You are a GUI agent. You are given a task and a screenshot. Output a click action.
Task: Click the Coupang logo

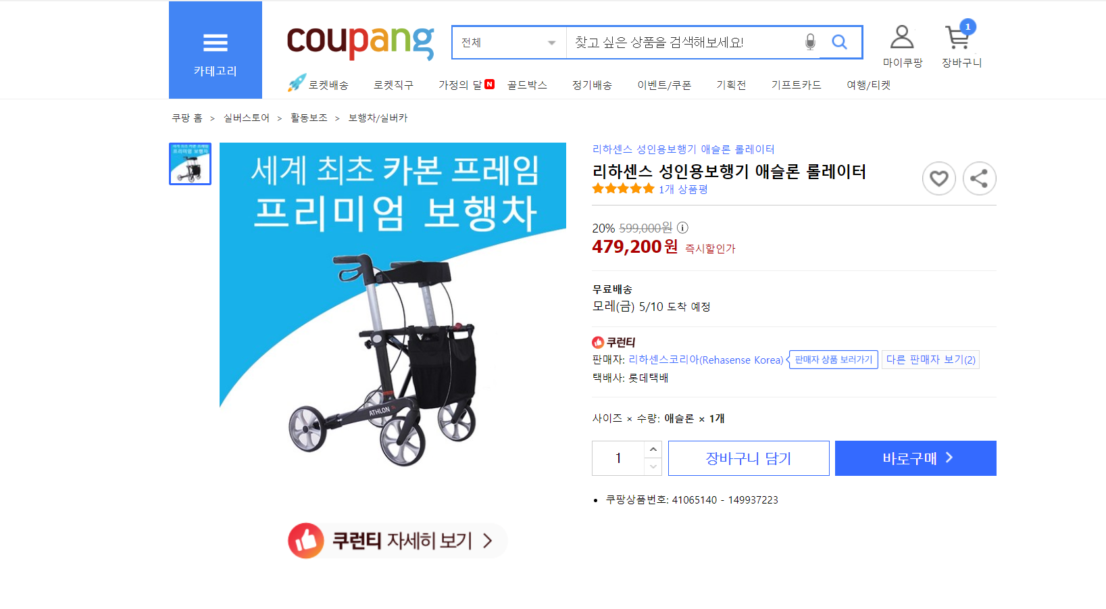coord(360,42)
